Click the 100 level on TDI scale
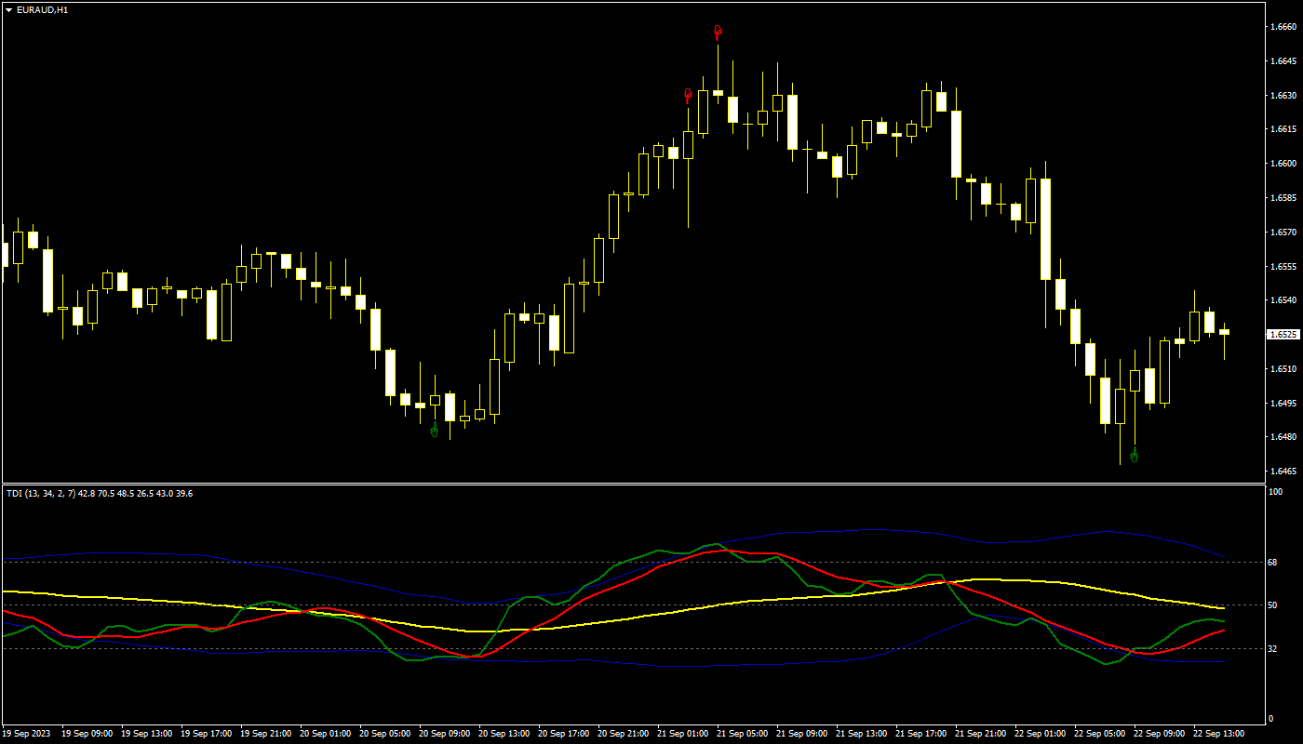Viewport: 1303px width, 744px height. 1277,492
